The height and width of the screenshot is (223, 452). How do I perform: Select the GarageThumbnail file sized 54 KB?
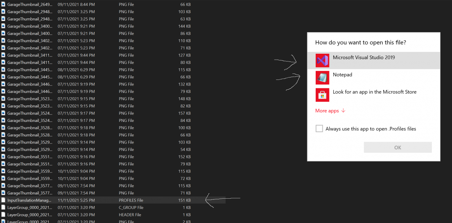30,149
